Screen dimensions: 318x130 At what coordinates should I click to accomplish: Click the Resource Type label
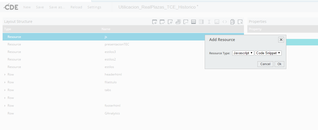coord(220,53)
